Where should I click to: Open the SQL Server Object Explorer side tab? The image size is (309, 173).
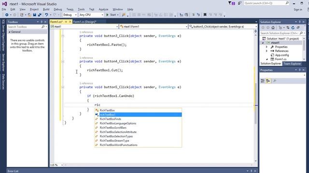point(3,35)
